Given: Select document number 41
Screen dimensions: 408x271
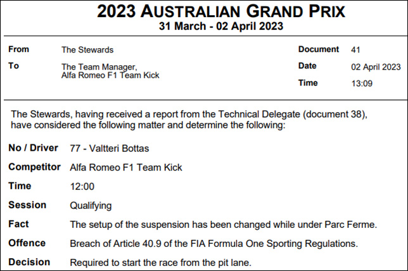Looking at the screenshot, I should tap(355, 49).
